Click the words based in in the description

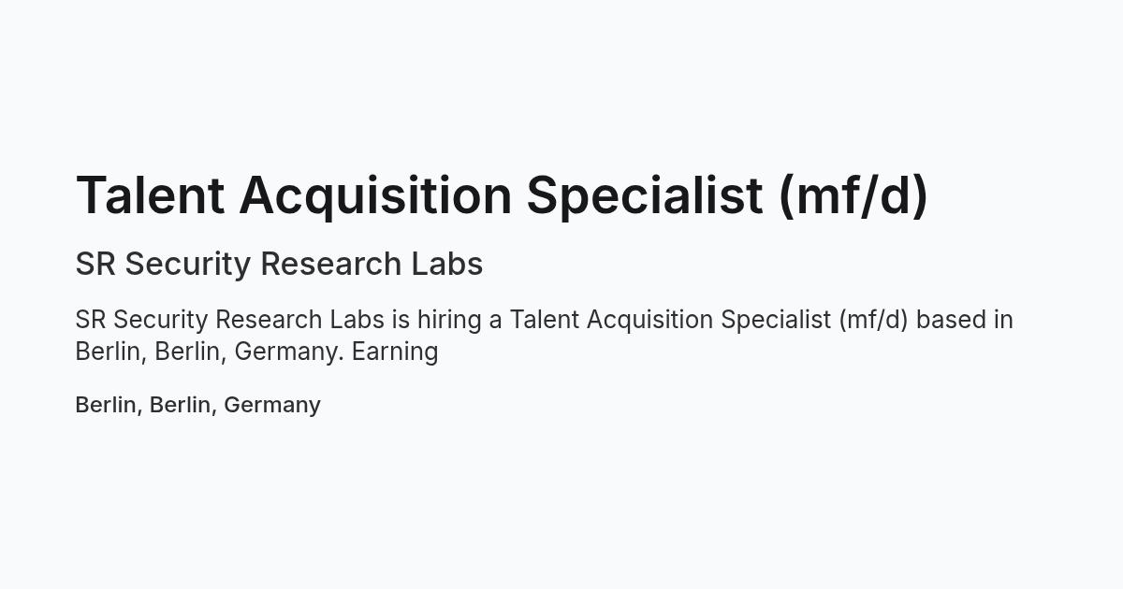(x=965, y=320)
